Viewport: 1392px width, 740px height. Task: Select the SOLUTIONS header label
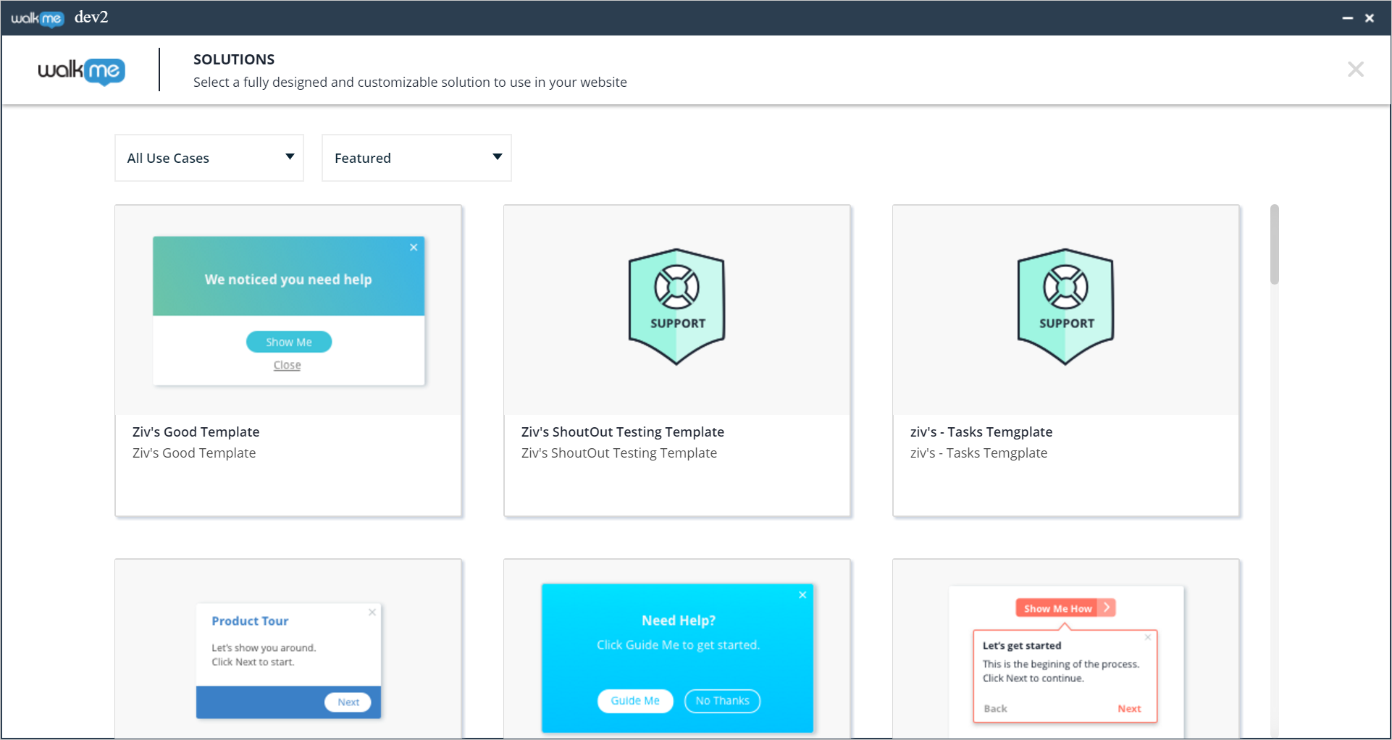pos(233,59)
